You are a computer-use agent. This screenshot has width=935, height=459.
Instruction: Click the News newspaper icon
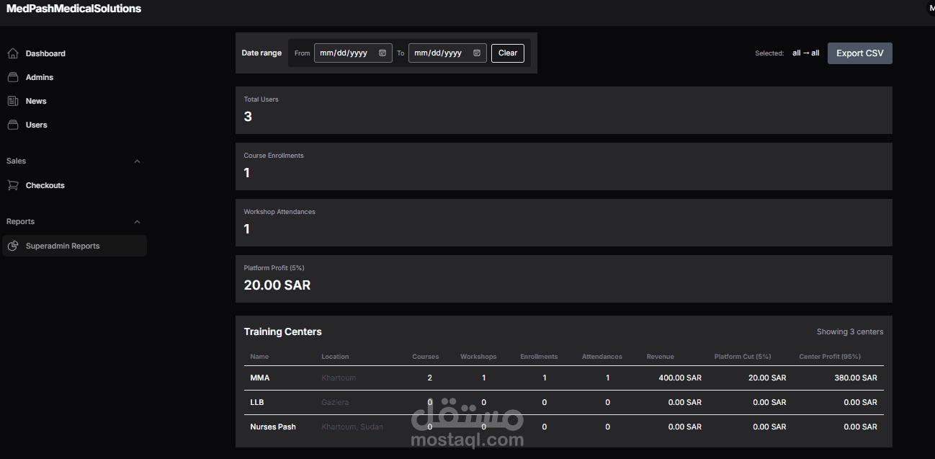pyautogui.click(x=13, y=101)
